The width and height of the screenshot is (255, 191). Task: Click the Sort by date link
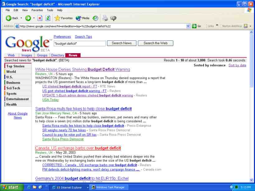pos(237,65)
